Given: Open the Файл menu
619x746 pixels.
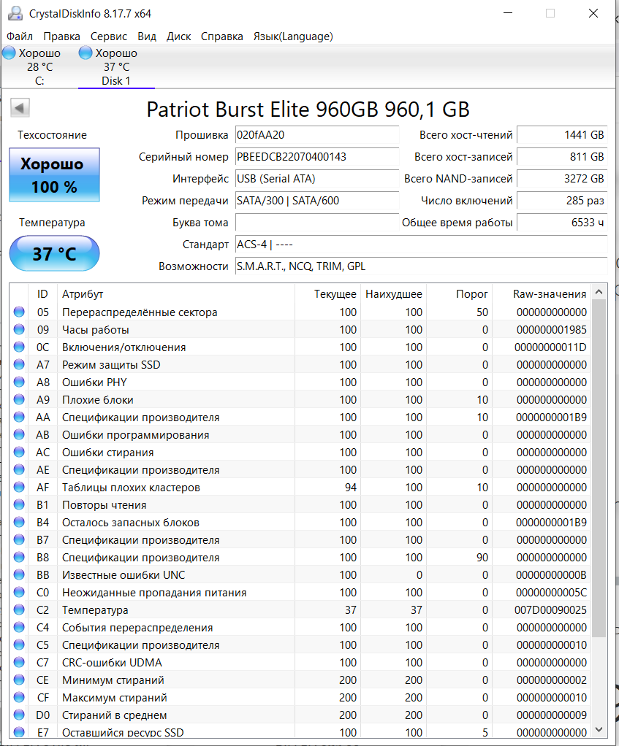Looking at the screenshot, I should tap(20, 36).
